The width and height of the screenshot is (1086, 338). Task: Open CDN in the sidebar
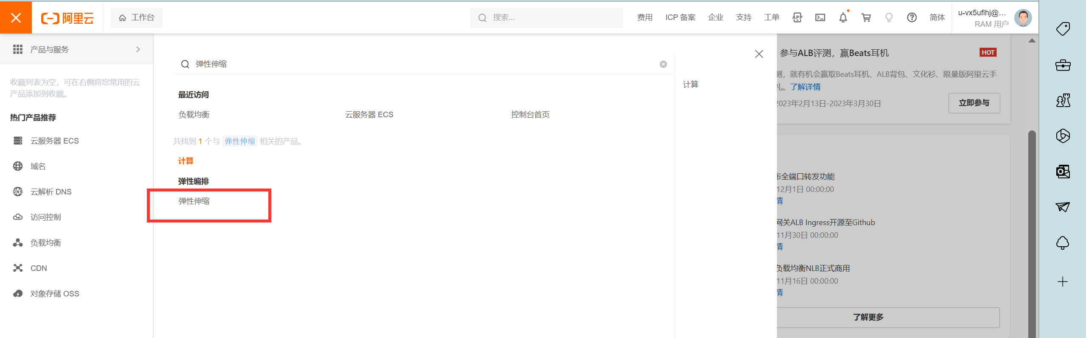(x=39, y=268)
